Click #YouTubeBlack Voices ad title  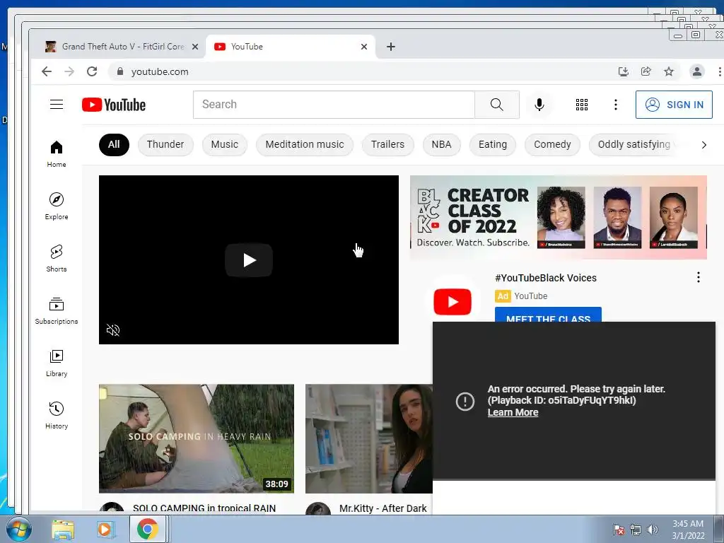546,278
